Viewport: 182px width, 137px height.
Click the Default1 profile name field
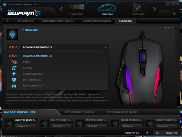tap(26, 126)
